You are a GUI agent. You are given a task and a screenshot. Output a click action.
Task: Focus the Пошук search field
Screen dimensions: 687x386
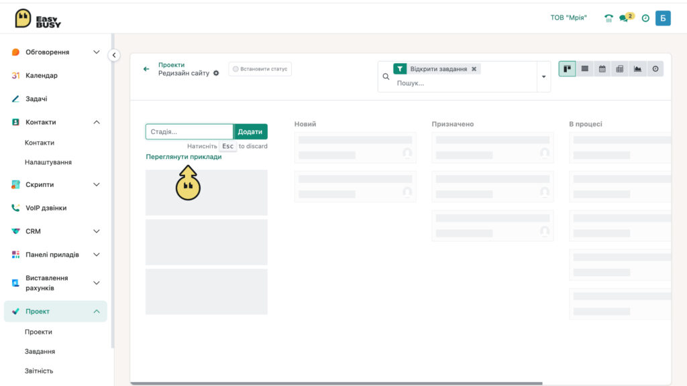coord(464,83)
